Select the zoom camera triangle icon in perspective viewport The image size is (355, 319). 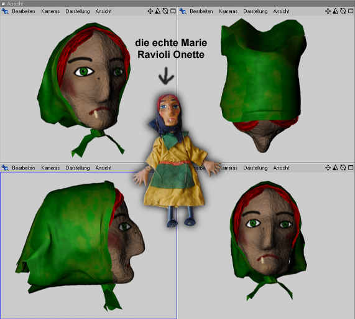[158, 11]
